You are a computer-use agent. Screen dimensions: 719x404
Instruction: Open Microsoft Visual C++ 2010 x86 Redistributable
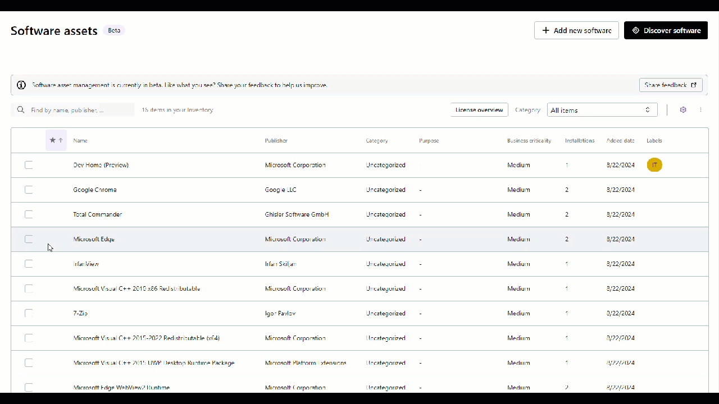point(136,288)
